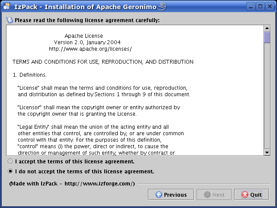Select 'I do not accept the terms' radio button
The image size is (277, 208).
10,172
